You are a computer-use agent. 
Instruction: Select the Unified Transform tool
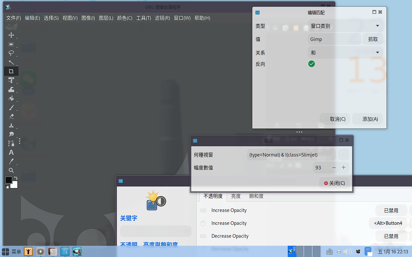tap(11, 80)
